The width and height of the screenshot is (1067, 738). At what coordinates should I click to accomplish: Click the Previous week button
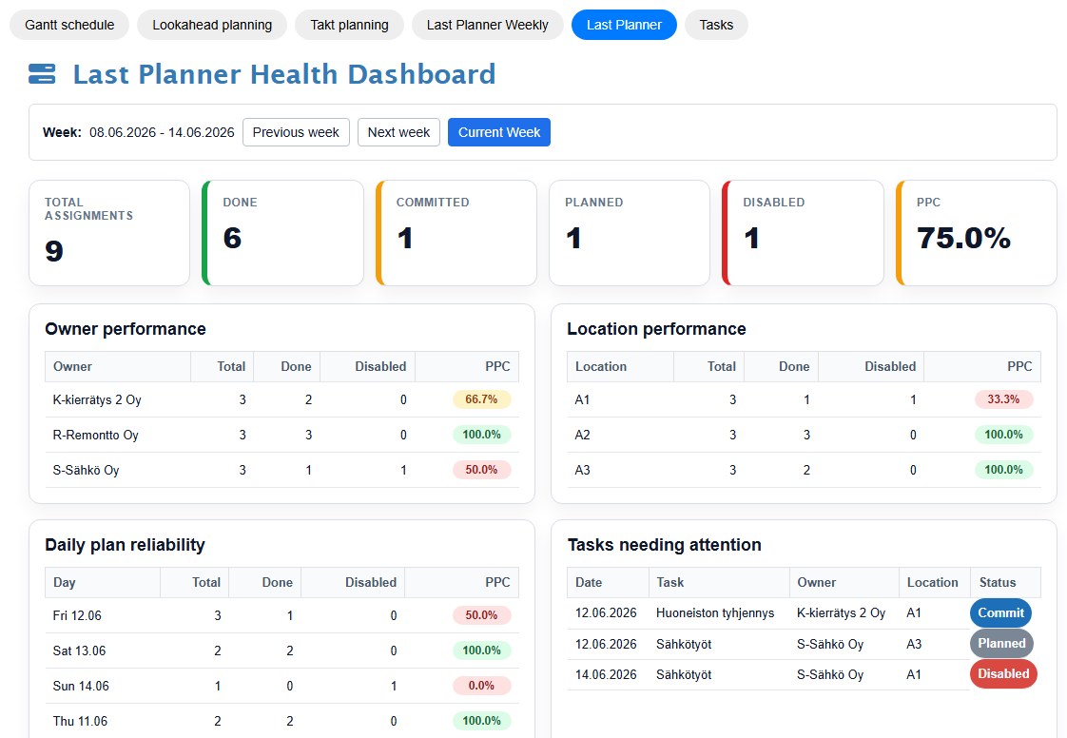click(x=296, y=132)
